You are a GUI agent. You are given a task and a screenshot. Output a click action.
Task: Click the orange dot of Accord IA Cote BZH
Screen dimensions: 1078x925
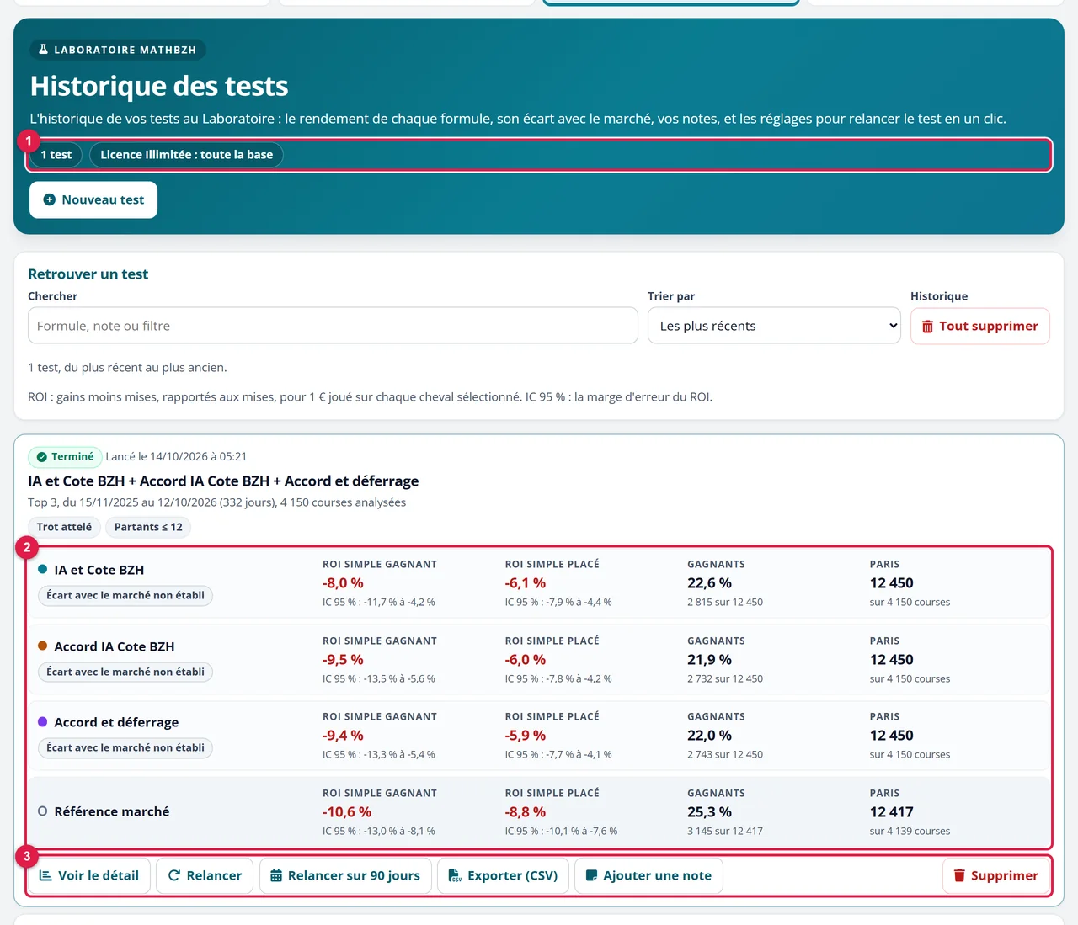43,646
